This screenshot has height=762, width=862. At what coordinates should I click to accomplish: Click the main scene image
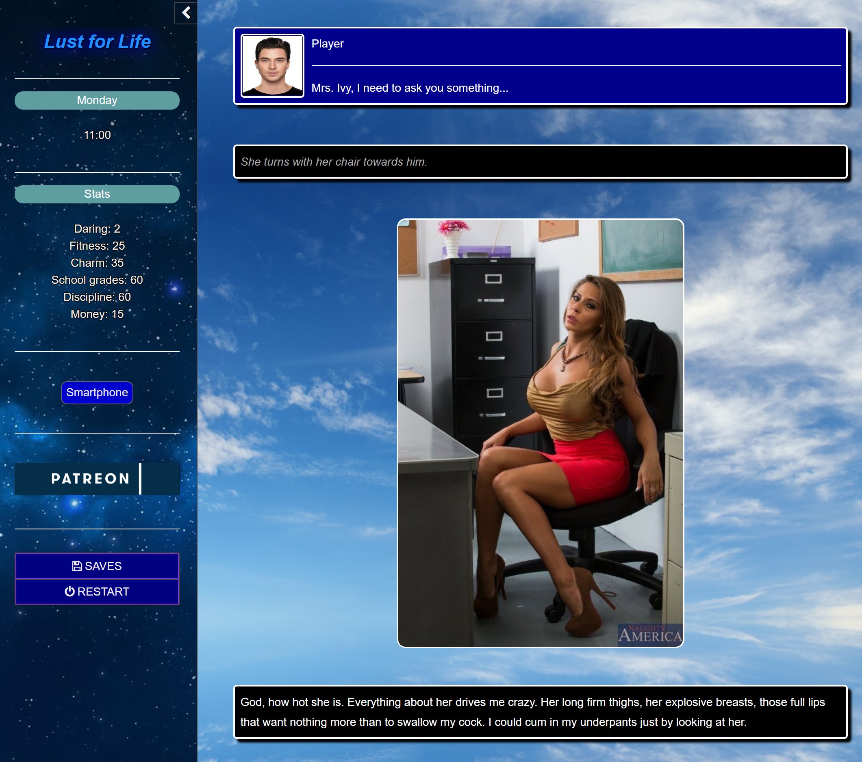point(540,433)
